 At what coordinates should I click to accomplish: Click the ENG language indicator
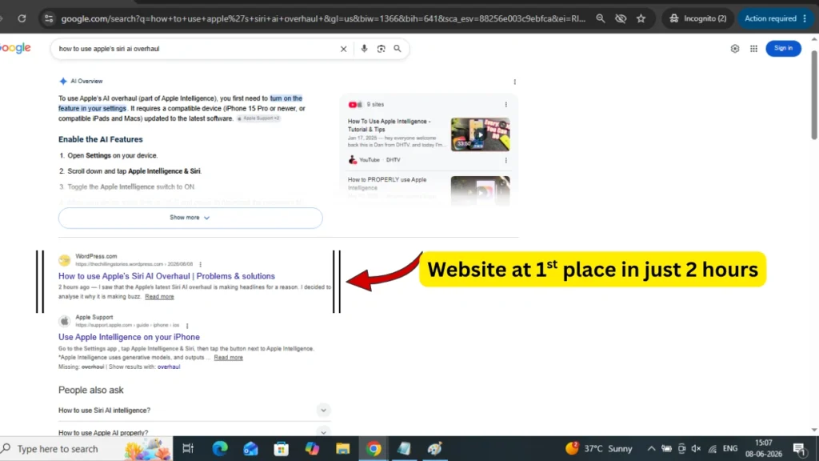click(730, 448)
